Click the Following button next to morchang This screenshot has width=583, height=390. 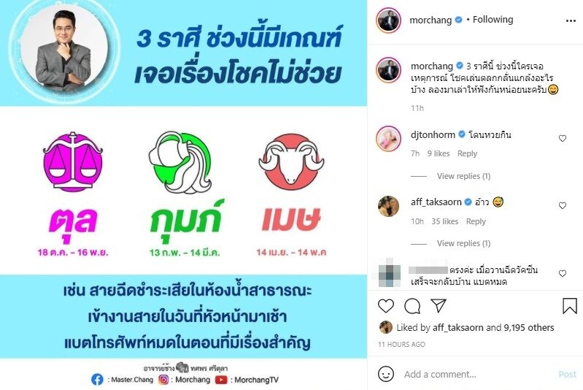[x=493, y=19]
